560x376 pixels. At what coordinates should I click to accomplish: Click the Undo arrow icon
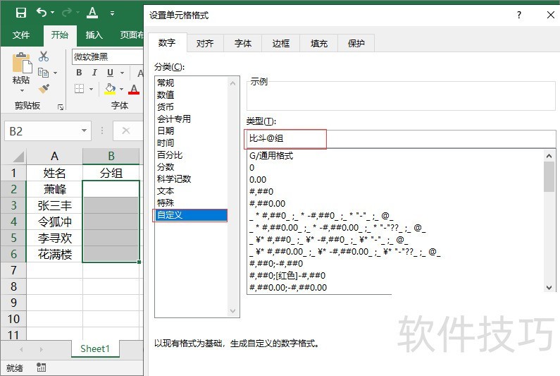pyautogui.click(x=42, y=13)
